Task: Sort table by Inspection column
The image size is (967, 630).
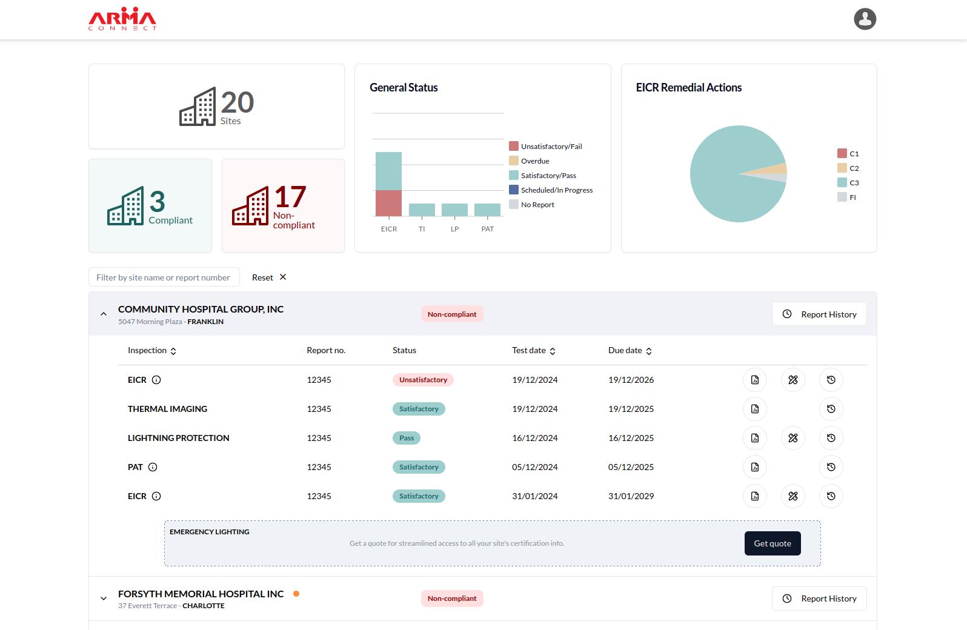Action: (152, 351)
